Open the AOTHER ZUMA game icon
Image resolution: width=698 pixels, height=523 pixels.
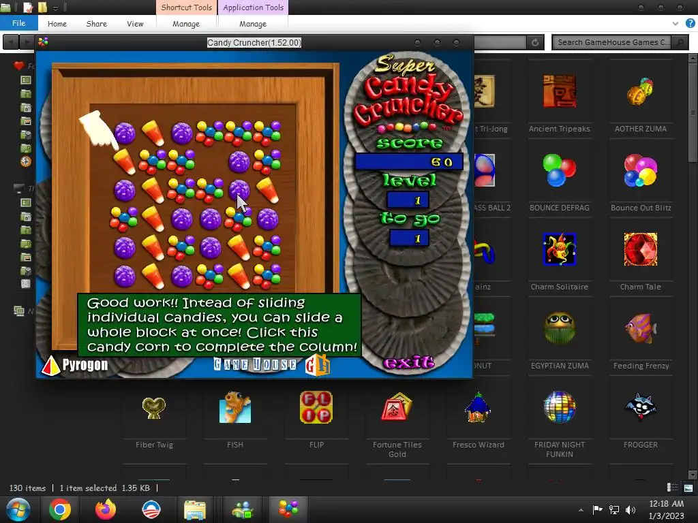pos(640,91)
